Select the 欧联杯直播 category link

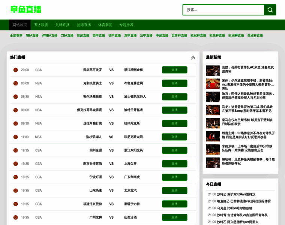[217, 36]
